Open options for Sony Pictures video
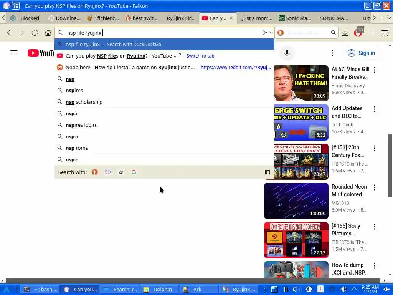Image resolution: width=393 pixels, height=295 pixels. (375, 227)
